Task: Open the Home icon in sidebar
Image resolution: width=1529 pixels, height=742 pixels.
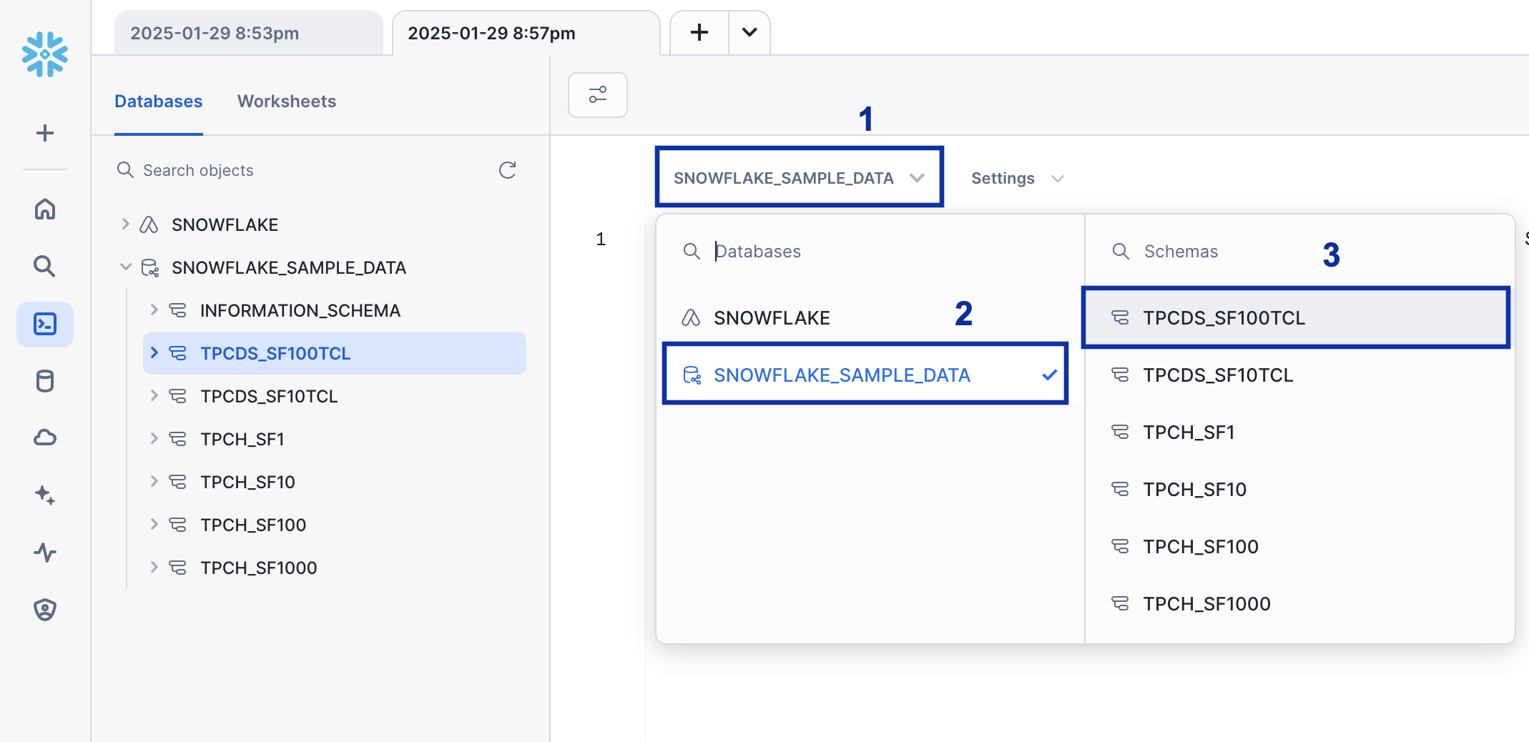Action: tap(45, 209)
